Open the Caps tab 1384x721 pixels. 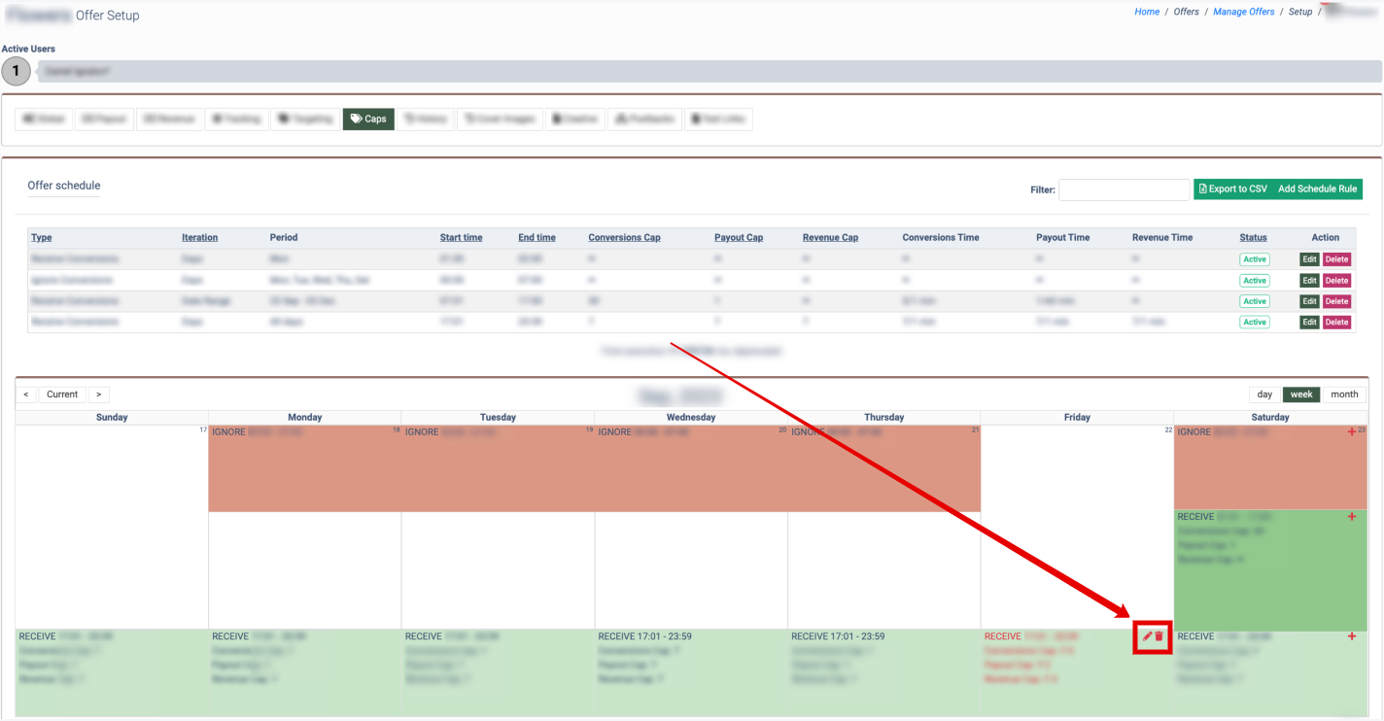[368, 119]
